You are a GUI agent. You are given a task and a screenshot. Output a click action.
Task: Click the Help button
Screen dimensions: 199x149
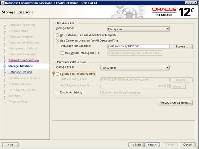coord(10,145)
